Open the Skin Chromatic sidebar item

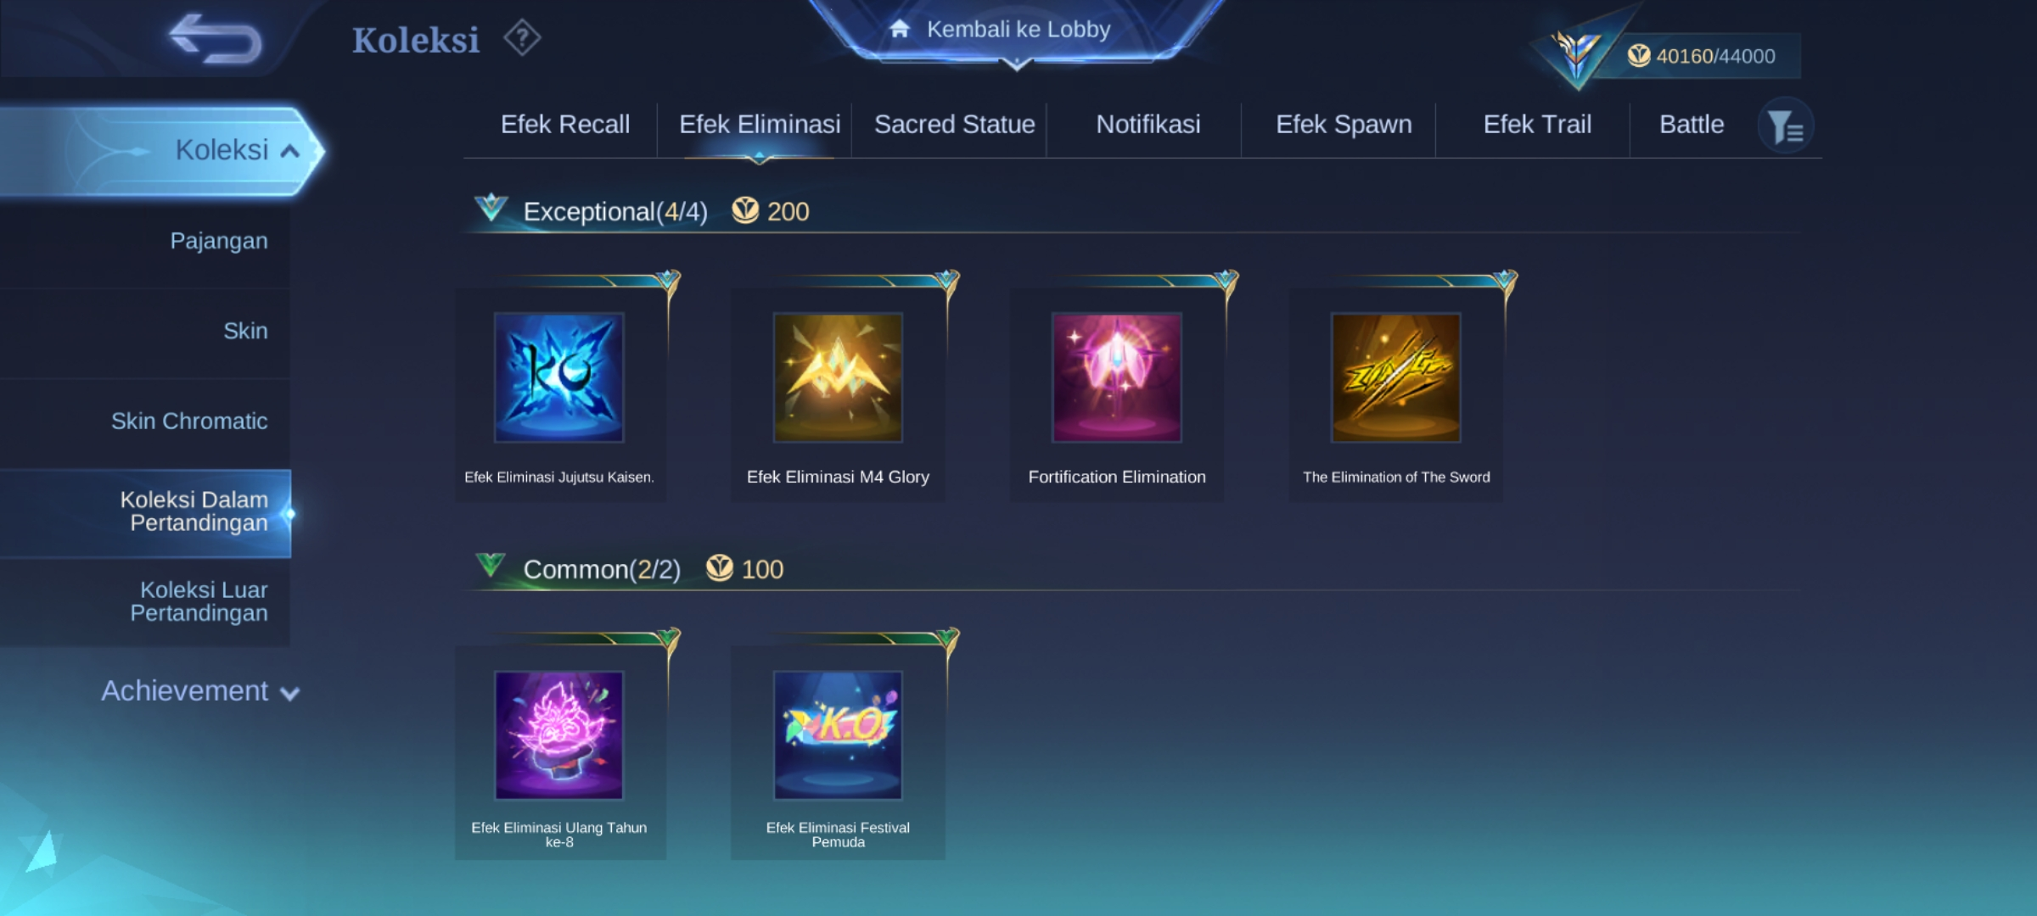[189, 422]
